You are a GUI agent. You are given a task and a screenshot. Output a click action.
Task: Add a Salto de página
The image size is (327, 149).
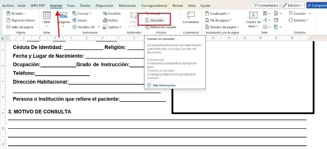(x=20, y=27)
